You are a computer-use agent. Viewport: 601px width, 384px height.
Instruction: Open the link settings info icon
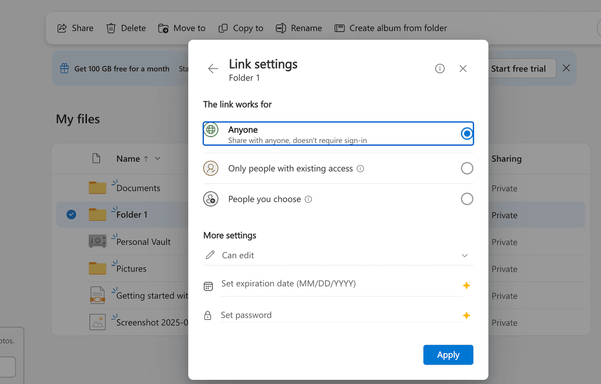point(440,68)
